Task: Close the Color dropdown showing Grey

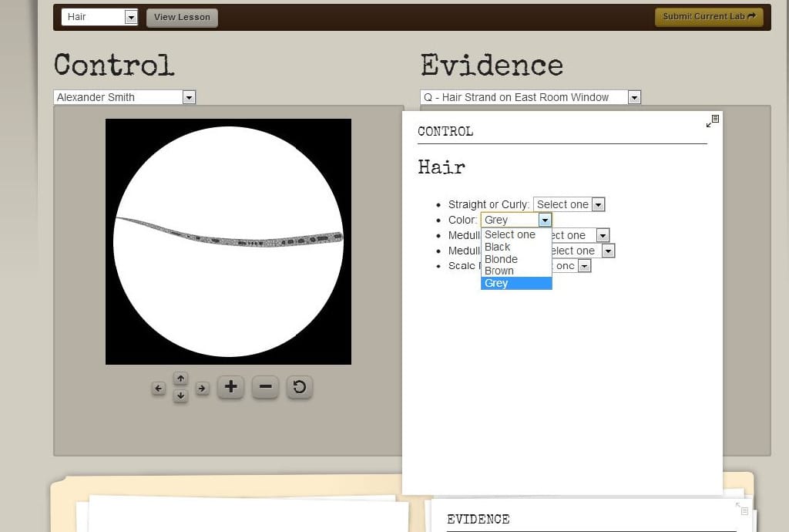Action: tap(516, 220)
